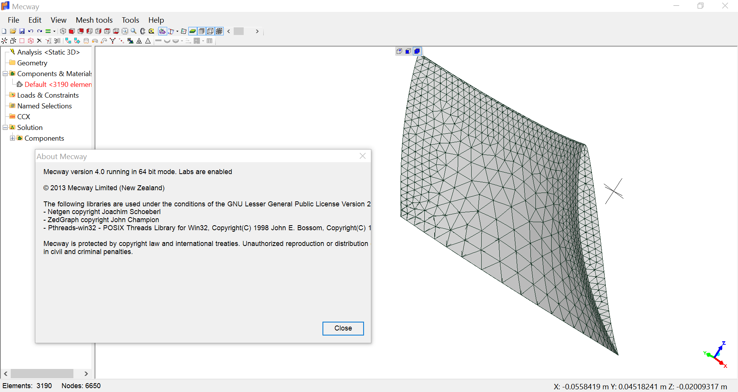Click Close in the About Mecway dialog
738x392 pixels.
coord(343,328)
